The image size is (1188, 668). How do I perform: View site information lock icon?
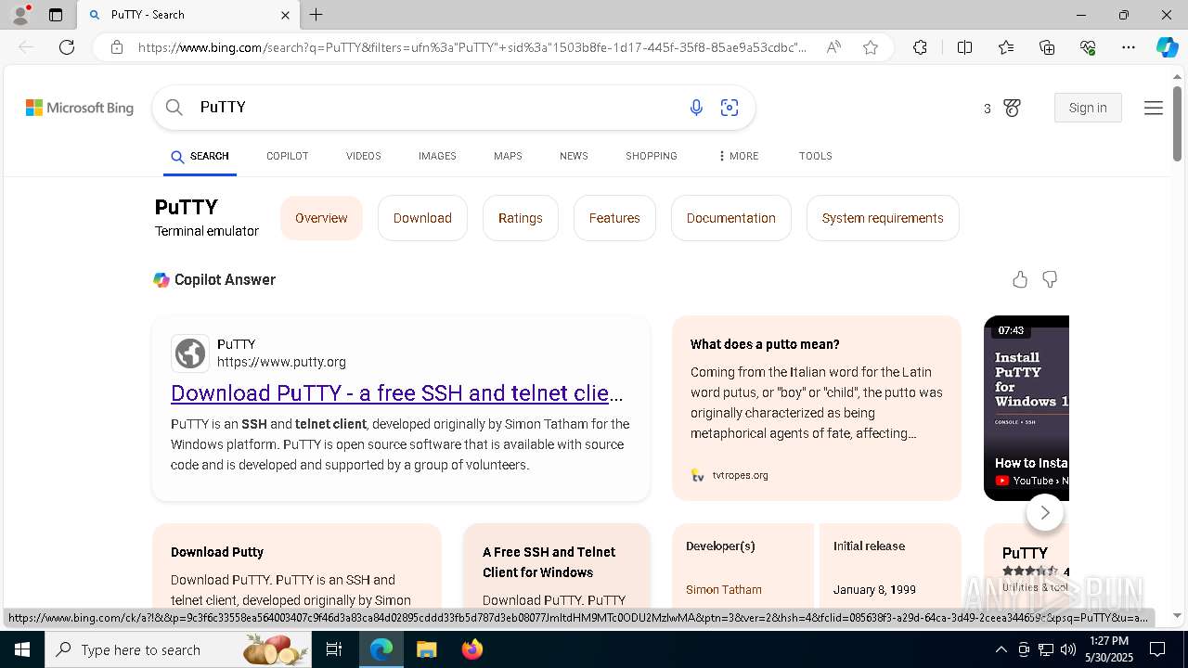tap(117, 47)
